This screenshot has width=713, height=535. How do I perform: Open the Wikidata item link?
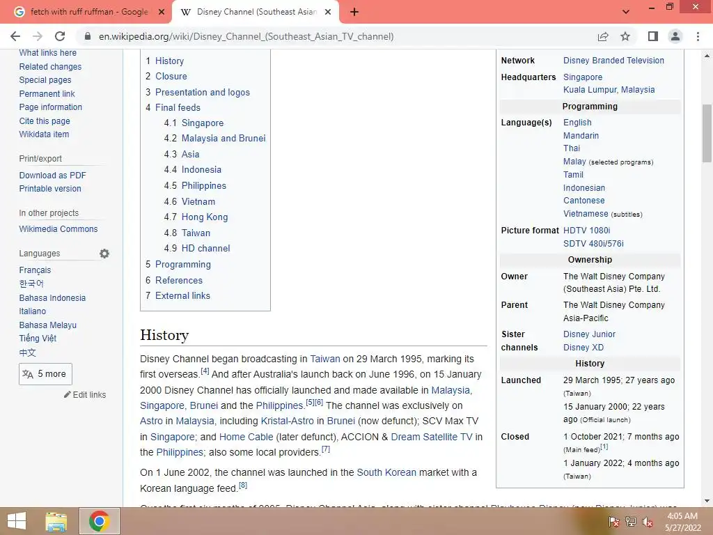[44, 134]
